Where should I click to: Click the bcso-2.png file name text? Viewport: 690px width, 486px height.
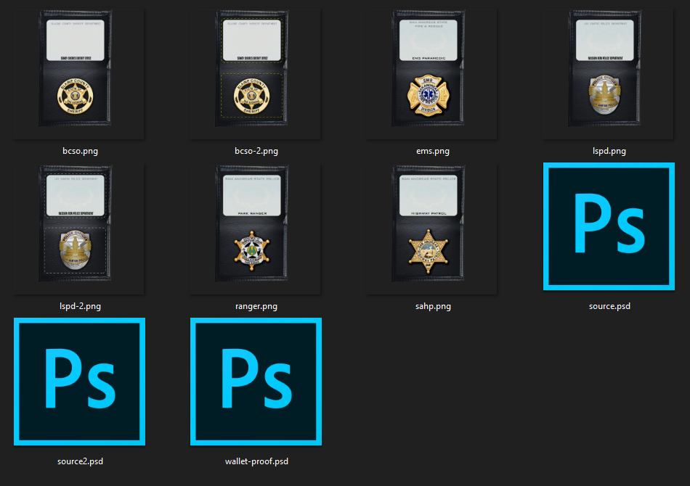pyautogui.click(x=256, y=151)
